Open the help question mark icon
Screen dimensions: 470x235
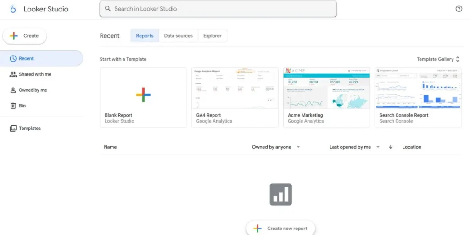click(x=459, y=9)
